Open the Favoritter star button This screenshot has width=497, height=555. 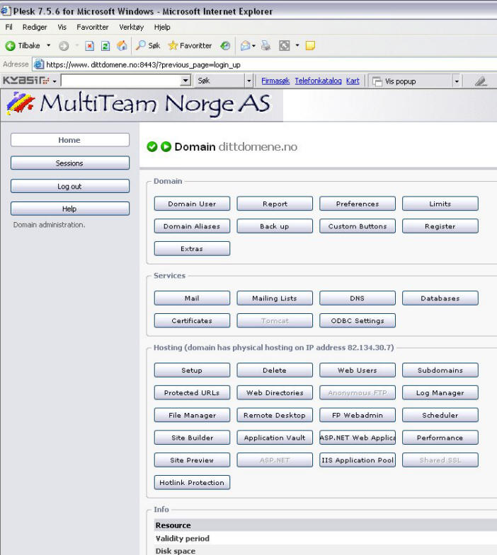(190, 46)
